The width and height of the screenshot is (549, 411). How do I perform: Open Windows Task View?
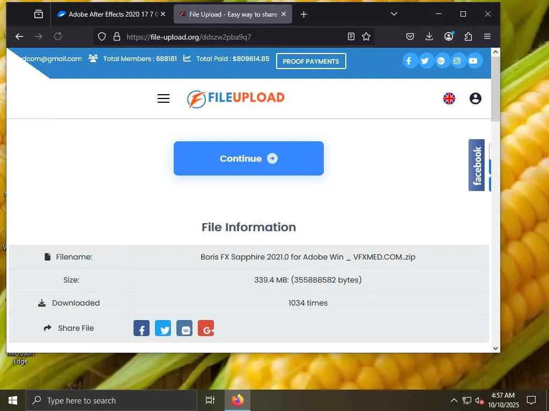click(x=210, y=400)
